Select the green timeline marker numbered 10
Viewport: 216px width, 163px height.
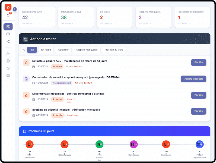(100, 144)
